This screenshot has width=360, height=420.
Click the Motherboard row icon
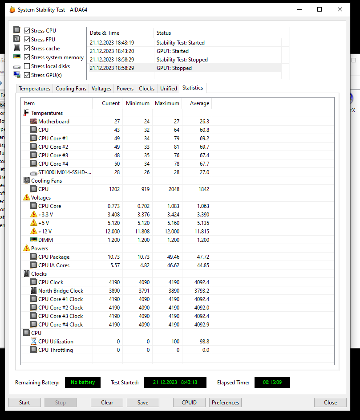coord(33,121)
